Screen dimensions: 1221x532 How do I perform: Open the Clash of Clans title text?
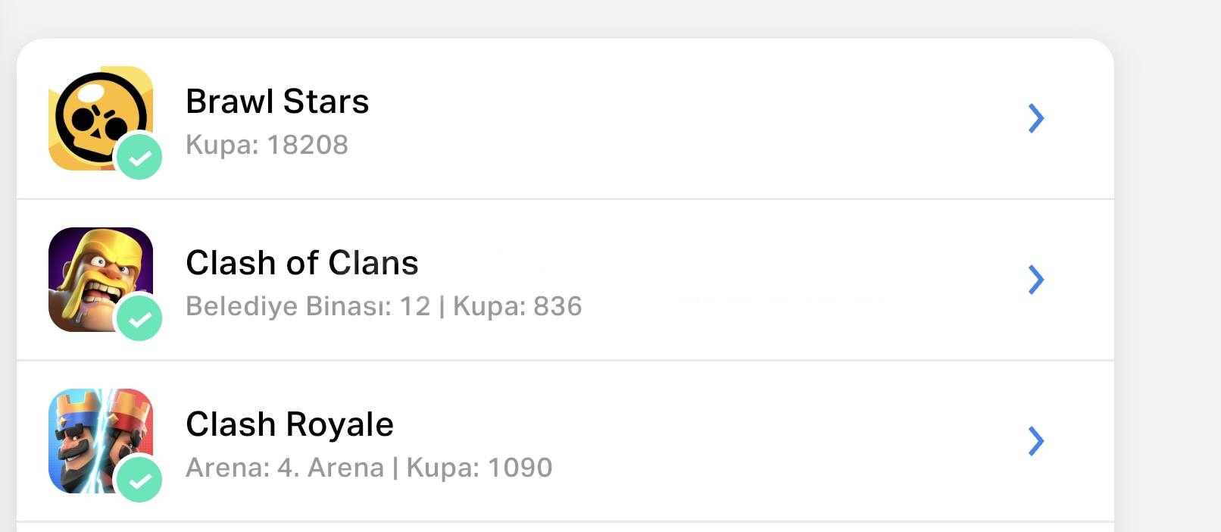coord(302,263)
